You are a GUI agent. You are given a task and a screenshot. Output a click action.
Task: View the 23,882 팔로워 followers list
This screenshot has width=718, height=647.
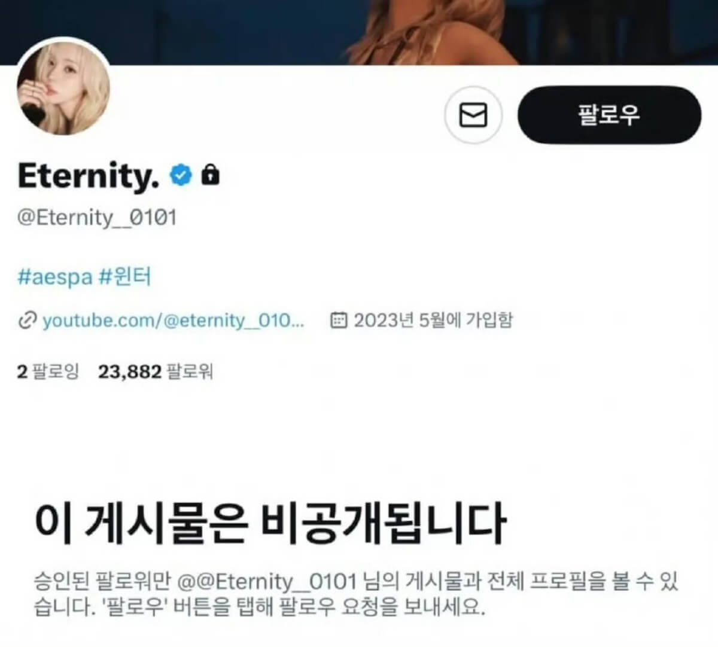pos(156,372)
